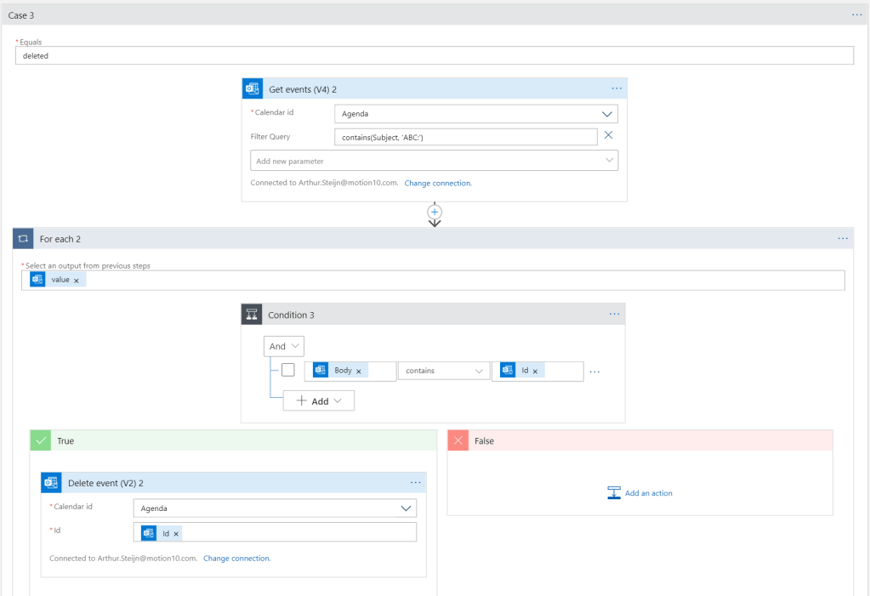Open the Case 3 ellipsis menu
This screenshot has height=596, width=870.
coord(856,15)
